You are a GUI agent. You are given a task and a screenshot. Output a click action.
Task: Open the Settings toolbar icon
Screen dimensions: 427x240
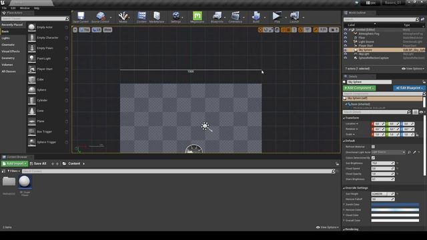click(176, 16)
